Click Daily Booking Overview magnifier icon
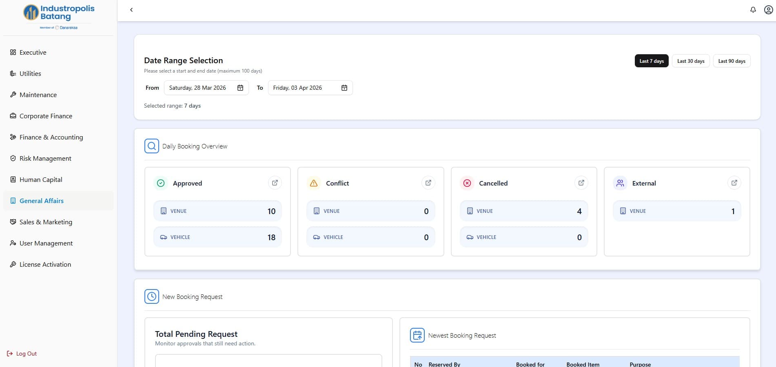 point(152,146)
